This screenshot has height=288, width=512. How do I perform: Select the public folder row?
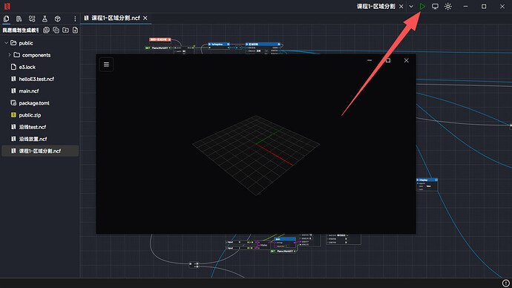tap(40, 43)
